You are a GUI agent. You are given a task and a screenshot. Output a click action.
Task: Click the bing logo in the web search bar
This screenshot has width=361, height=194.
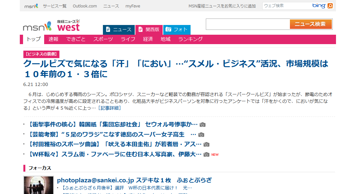(x=318, y=6)
